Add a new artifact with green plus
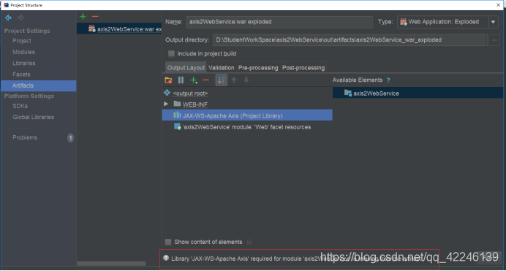 coord(83,16)
